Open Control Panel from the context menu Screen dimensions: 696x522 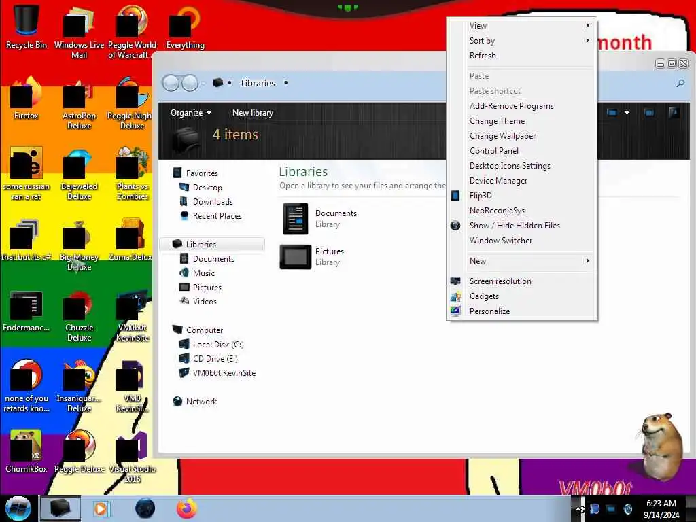point(521,151)
